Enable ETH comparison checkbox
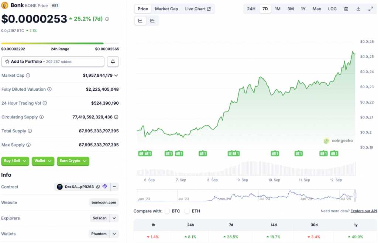Screen dimensions: 378x243 coord(187,211)
